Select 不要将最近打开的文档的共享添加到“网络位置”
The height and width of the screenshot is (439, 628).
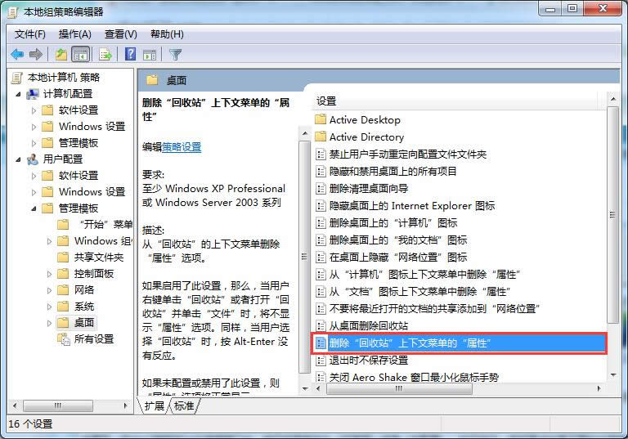tap(434, 309)
